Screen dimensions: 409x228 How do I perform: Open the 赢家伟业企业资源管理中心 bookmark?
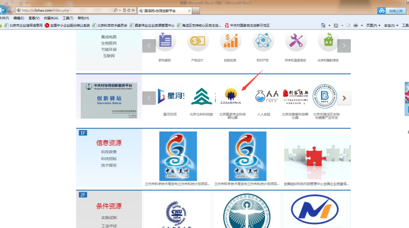click(x=152, y=25)
